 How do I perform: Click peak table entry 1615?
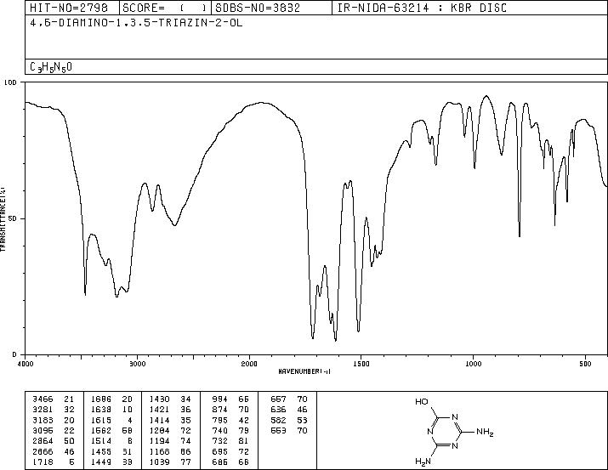click(x=101, y=420)
